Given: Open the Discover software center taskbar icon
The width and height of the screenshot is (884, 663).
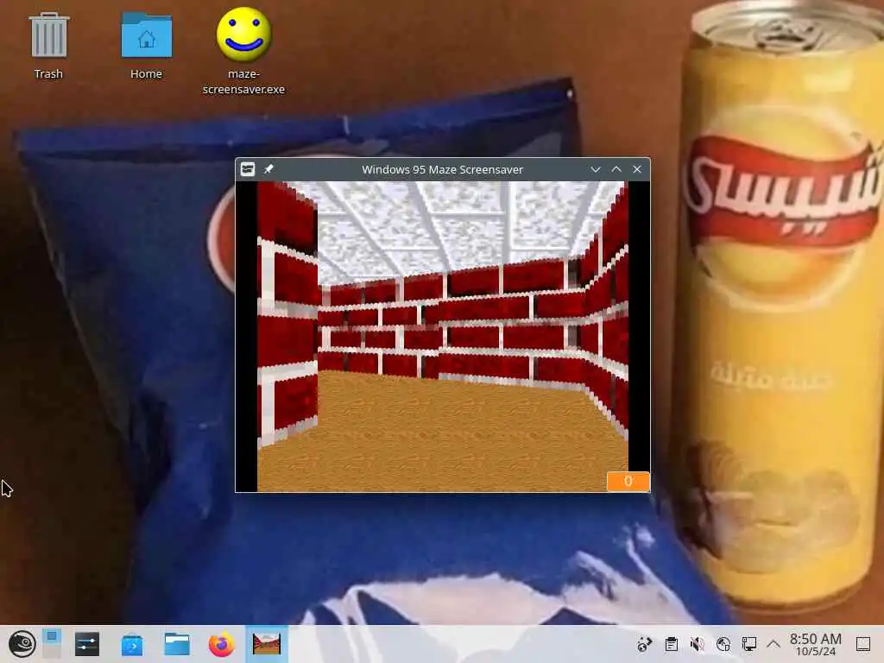Looking at the screenshot, I should 132,644.
